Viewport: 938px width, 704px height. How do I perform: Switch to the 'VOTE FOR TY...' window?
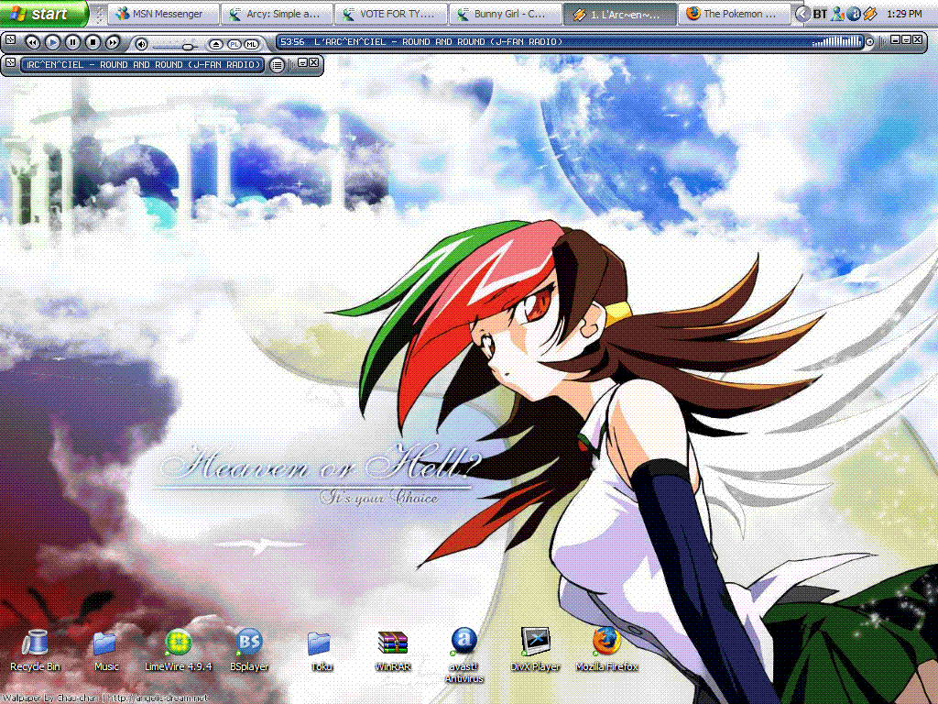tap(390, 14)
